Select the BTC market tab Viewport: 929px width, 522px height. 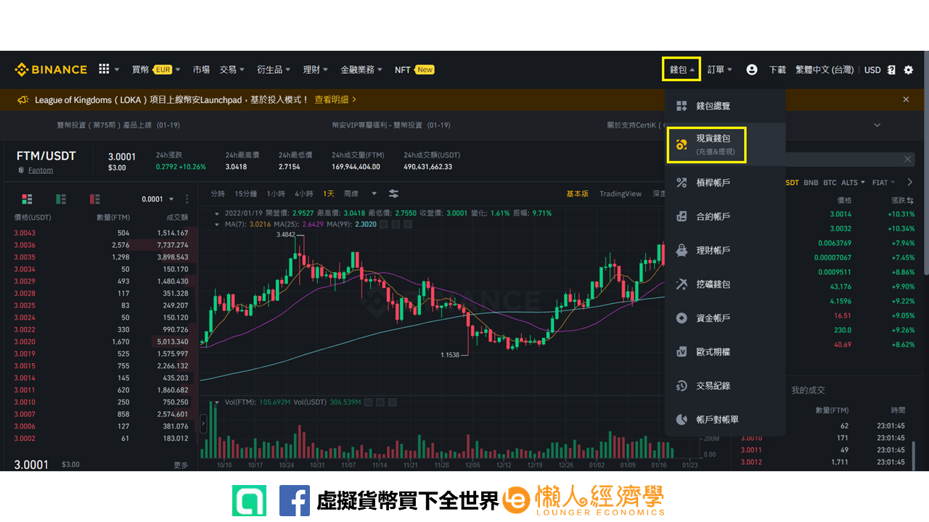pos(830,183)
